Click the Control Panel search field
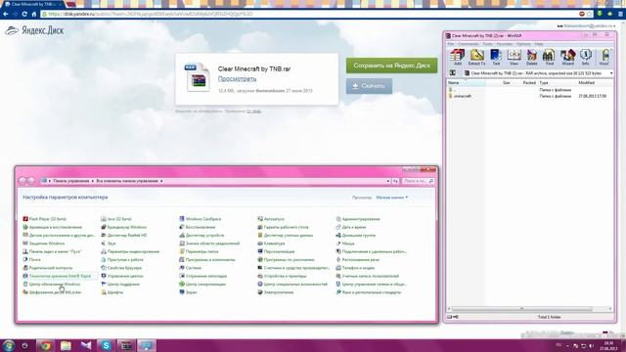 pos(418,181)
